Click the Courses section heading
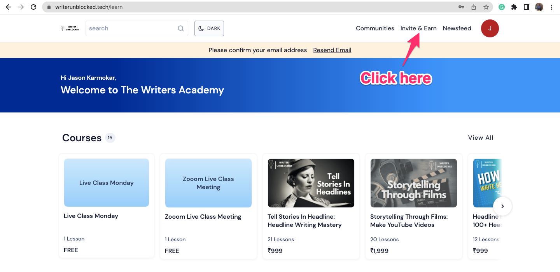Viewport: 560px width, 272px height. [82, 138]
